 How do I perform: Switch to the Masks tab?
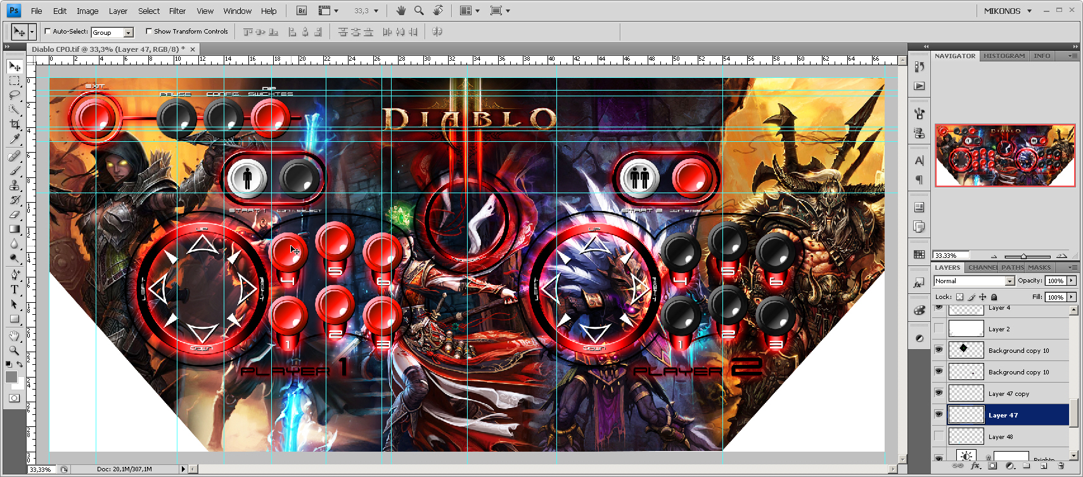[1039, 267]
